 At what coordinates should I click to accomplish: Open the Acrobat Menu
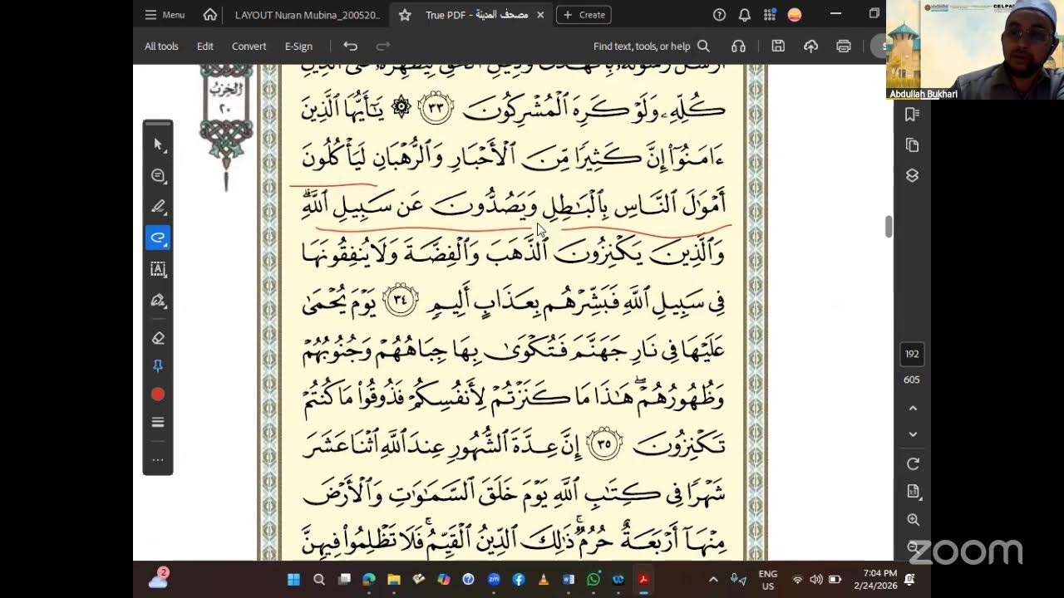pos(165,15)
